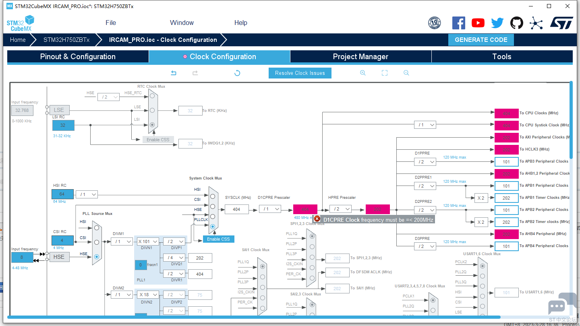Select HSE on PLL Source Mux
Image resolution: width=580 pixels, height=326 pixels.
click(96, 256)
